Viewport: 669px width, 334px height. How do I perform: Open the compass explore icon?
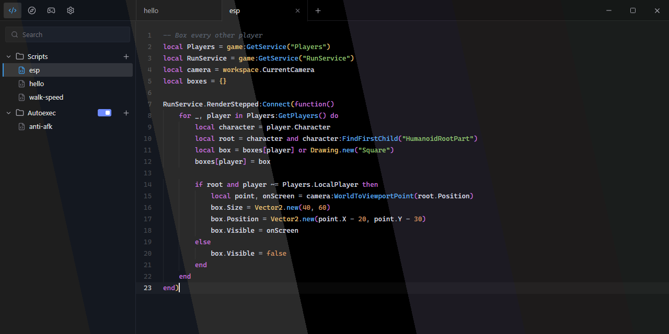point(32,10)
